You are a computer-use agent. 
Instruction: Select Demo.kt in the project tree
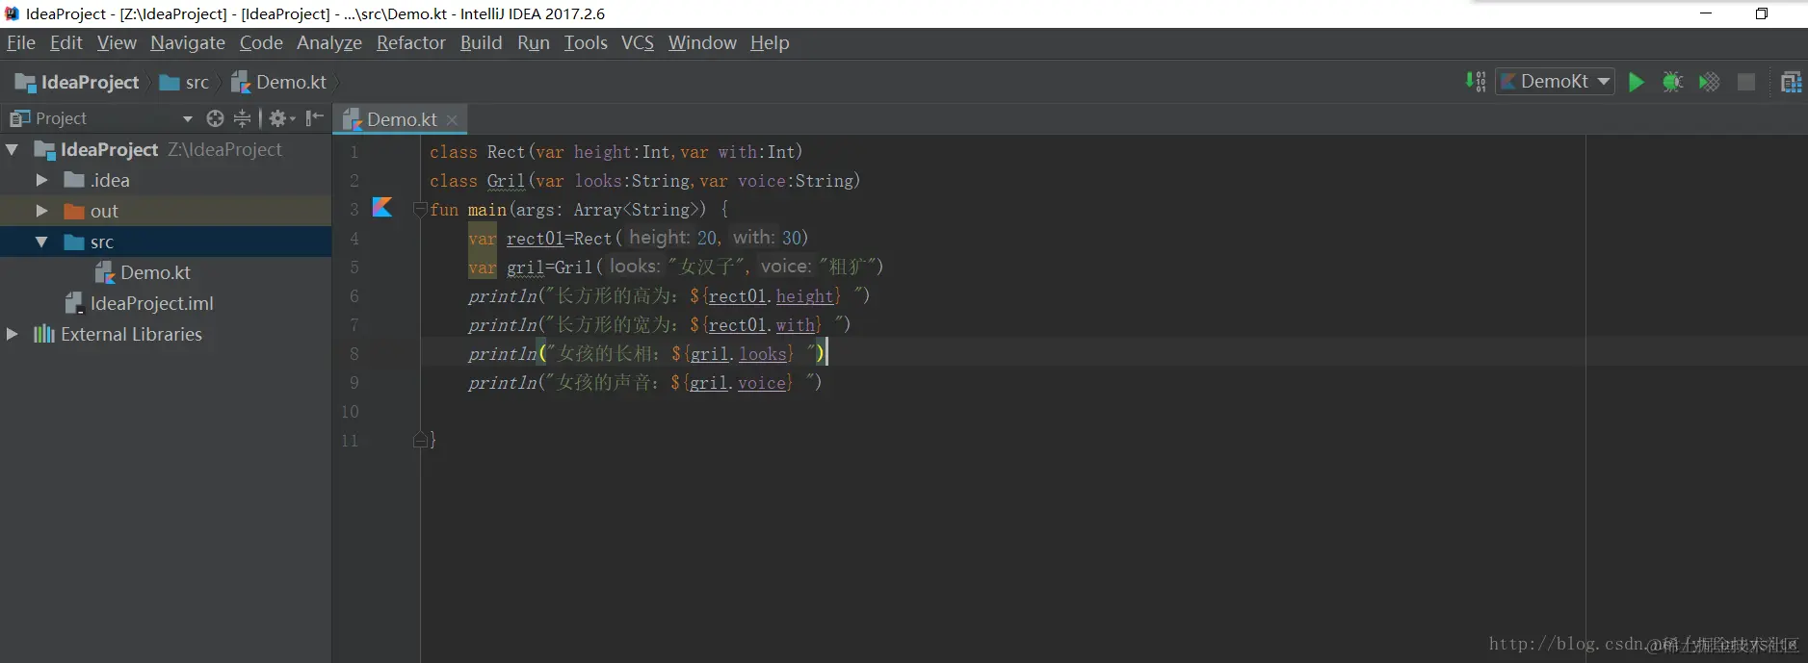(166, 272)
